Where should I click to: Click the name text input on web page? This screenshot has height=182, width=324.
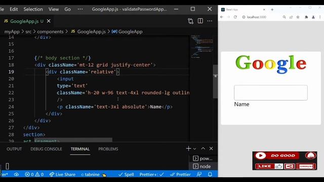pyautogui.click(x=271, y=93)
